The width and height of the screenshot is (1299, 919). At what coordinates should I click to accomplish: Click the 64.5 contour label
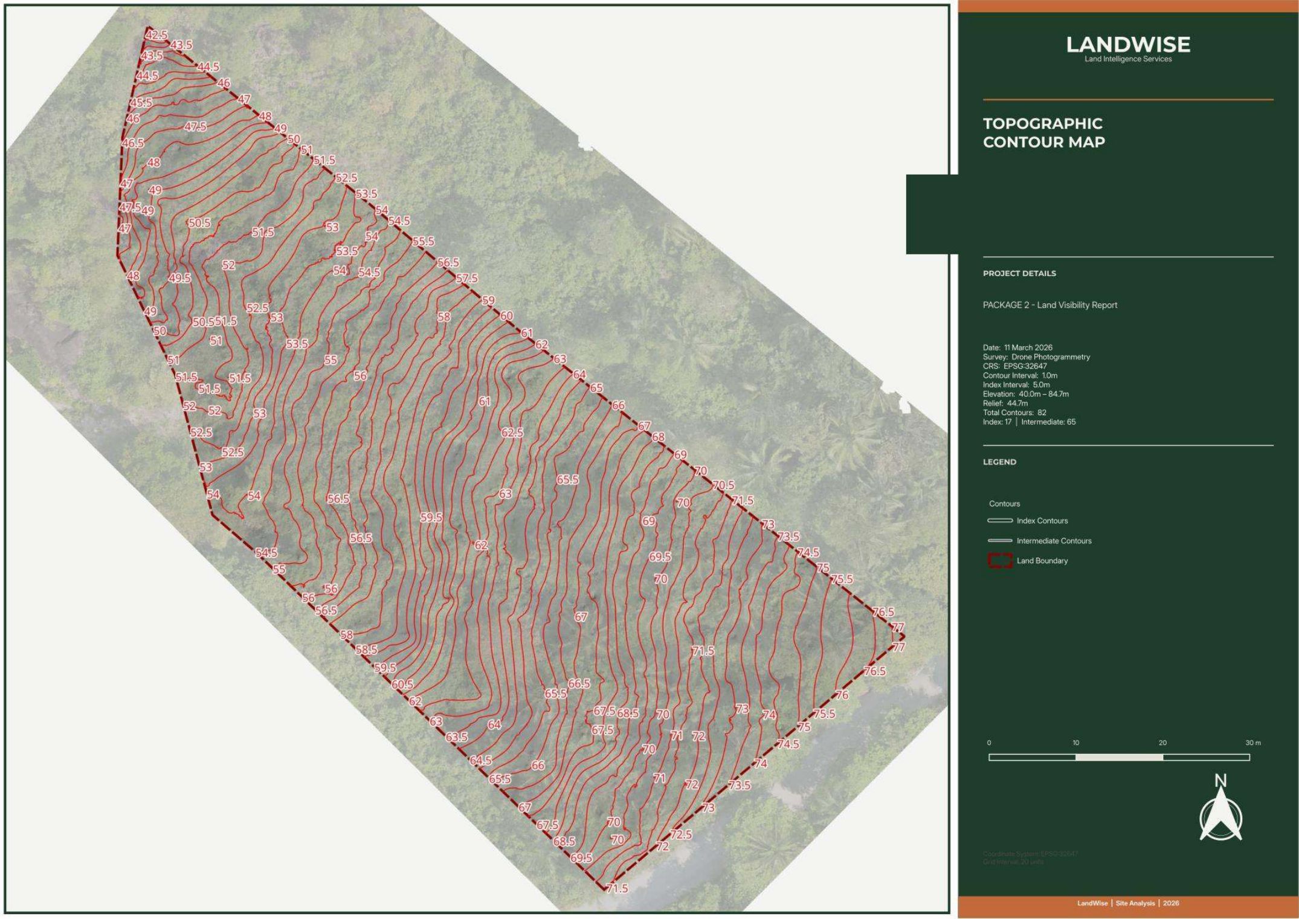480,760
